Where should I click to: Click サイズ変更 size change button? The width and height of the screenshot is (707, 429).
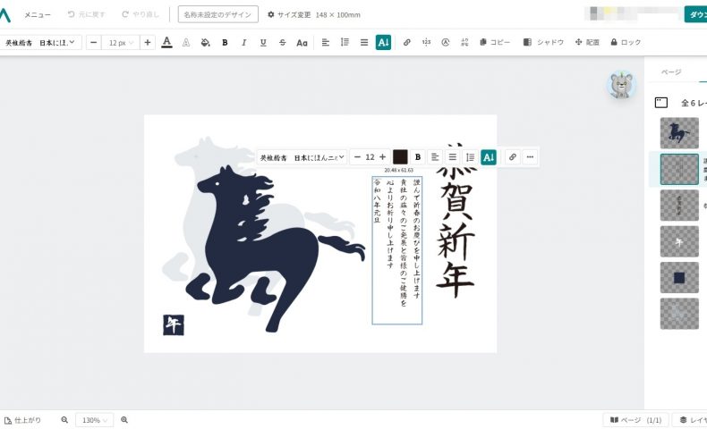point(289,15)
